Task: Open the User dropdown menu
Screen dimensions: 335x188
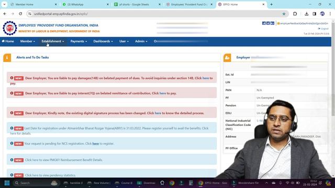Action: 124,41
